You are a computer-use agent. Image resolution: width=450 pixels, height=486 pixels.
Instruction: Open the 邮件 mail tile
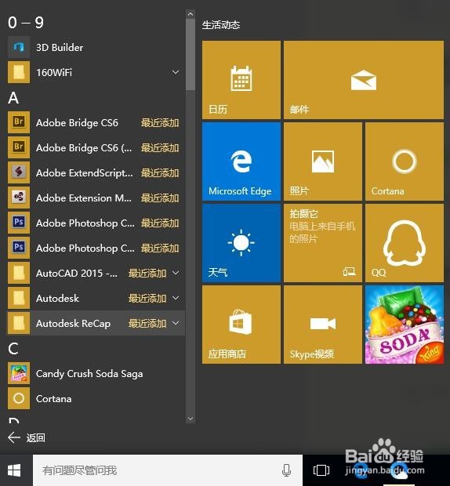[x=364, y=80]
